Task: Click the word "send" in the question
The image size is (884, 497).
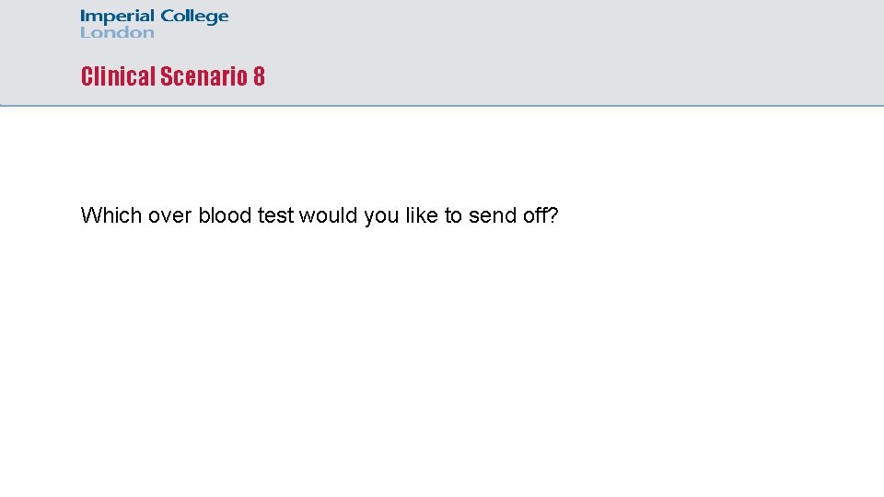Action: click(x=492, y=215)
